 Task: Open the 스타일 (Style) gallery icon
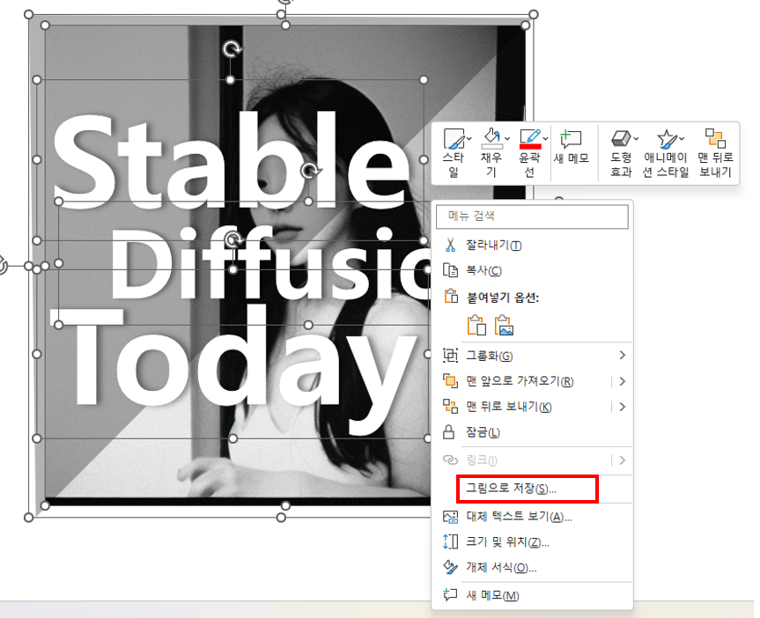pos(454,138)
